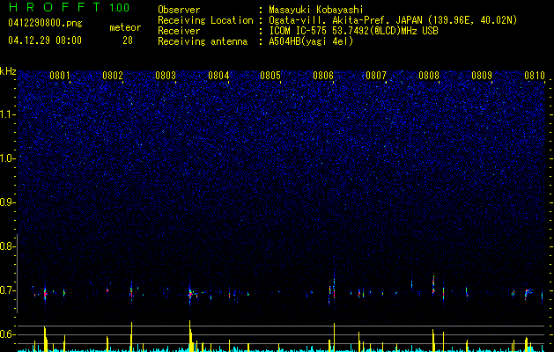Click the Observer field label

point(179,10)
